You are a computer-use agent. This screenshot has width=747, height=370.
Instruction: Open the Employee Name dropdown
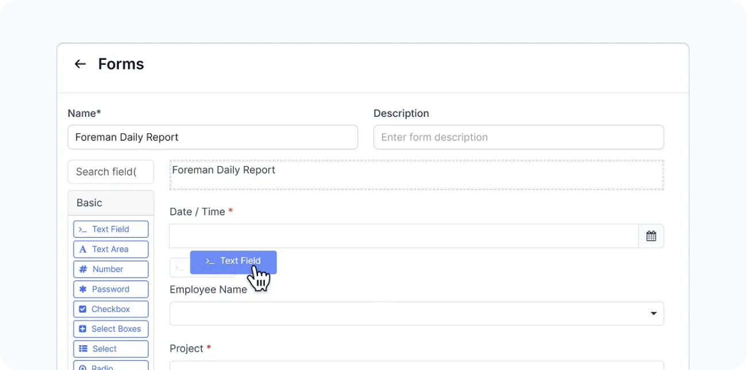(417, 314)
